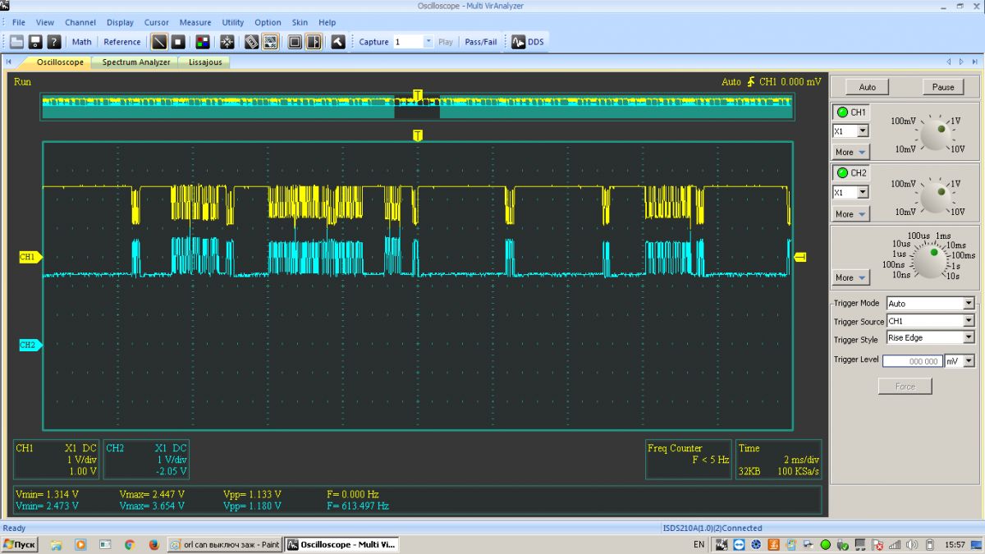
Task: Open the Utility menu
Action: (233, 22)
